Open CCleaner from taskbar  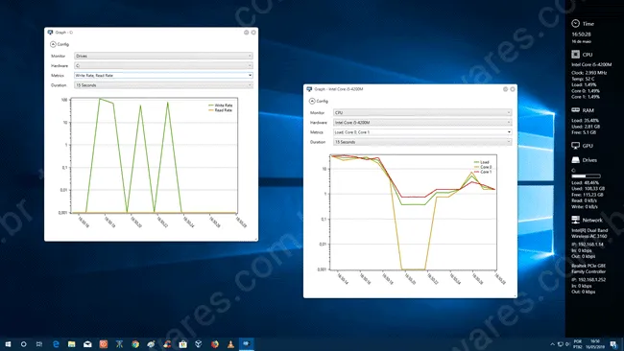(167, 344)
